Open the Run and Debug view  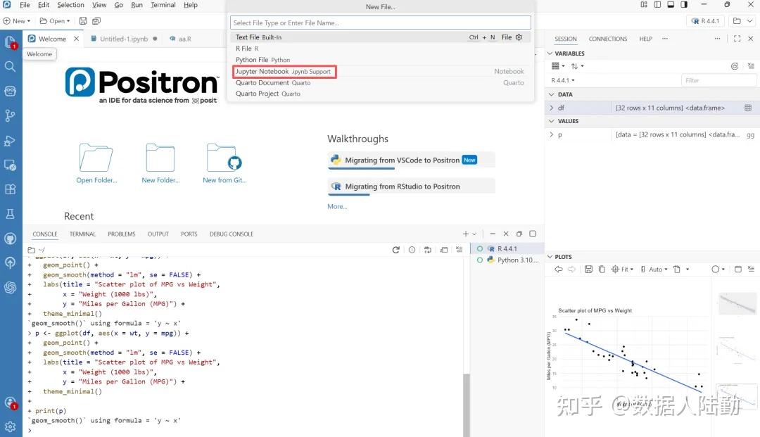click(x=10, y=141)
